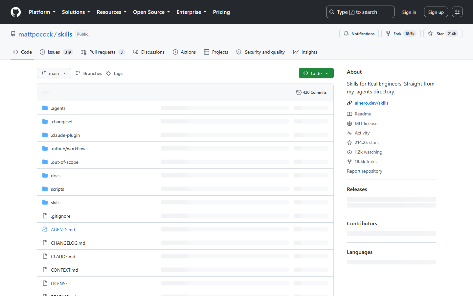
Task: Click the fork icon next to 18.5k forks
Action: (349, 161)
